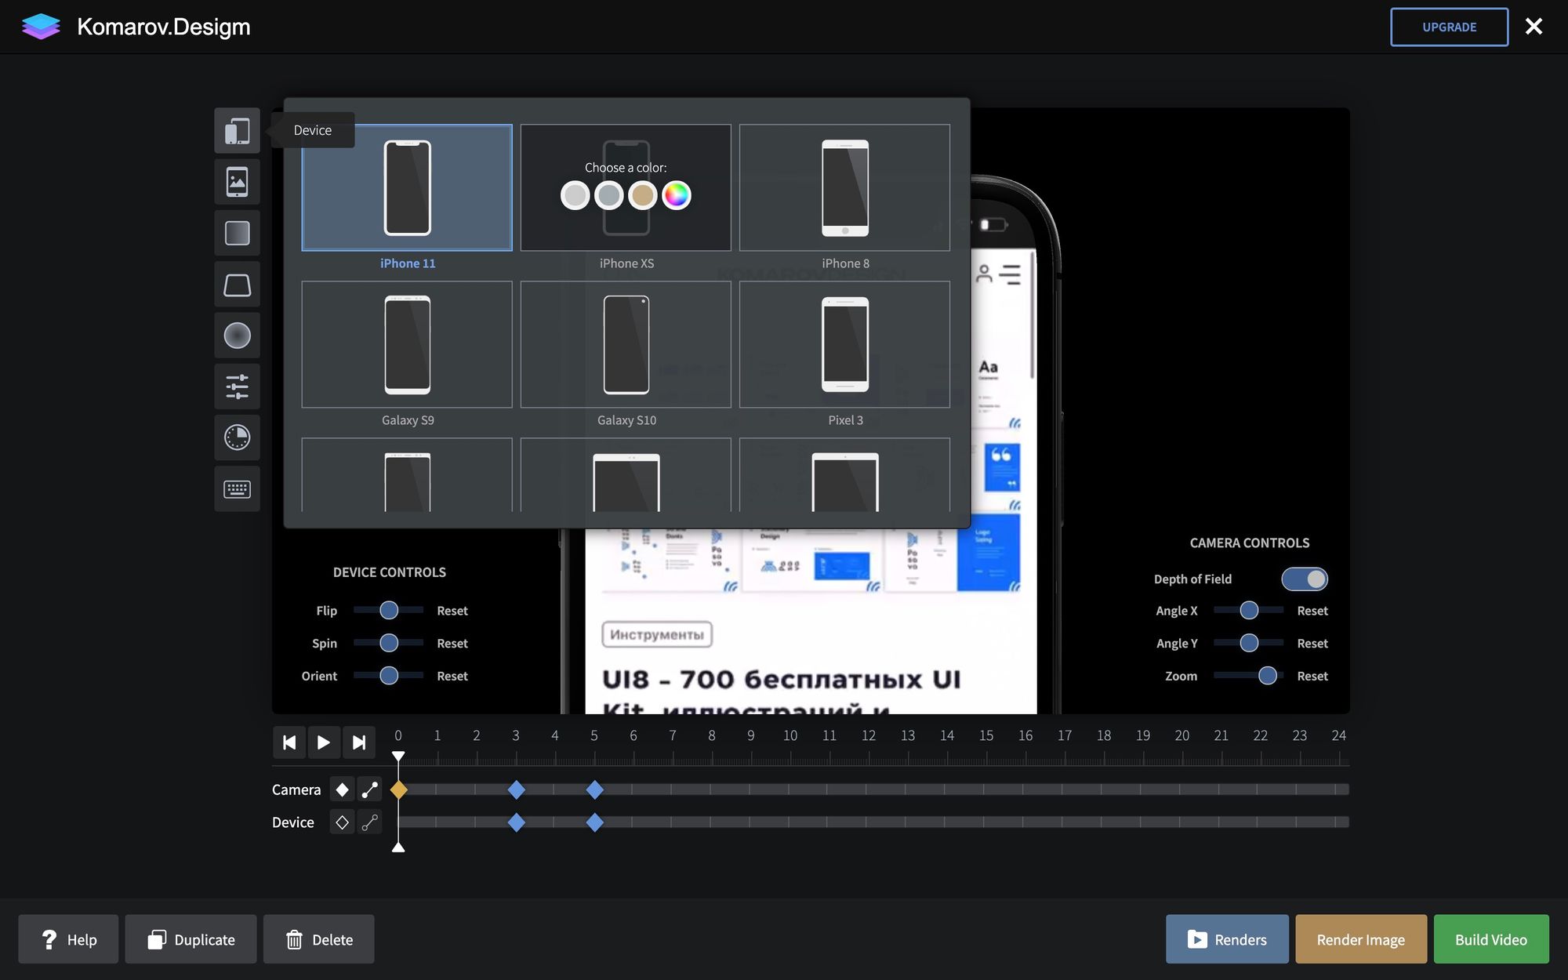
Task: Skip to the last frame
Action: (358, 742)
